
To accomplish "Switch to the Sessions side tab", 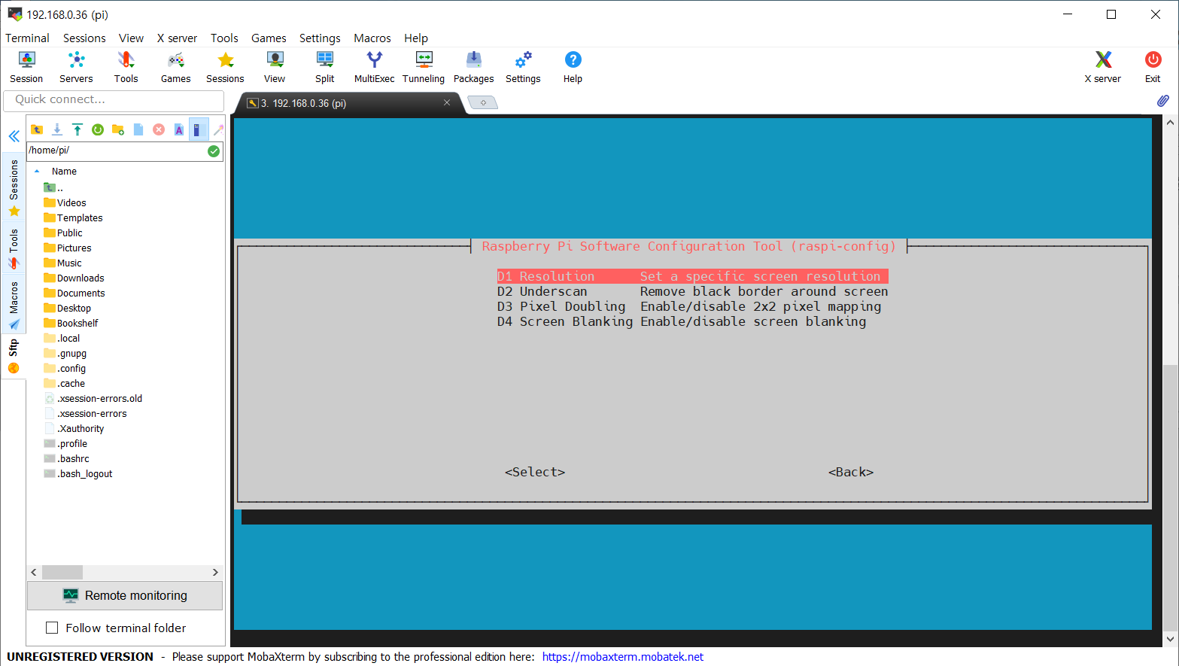I will 14,187.
